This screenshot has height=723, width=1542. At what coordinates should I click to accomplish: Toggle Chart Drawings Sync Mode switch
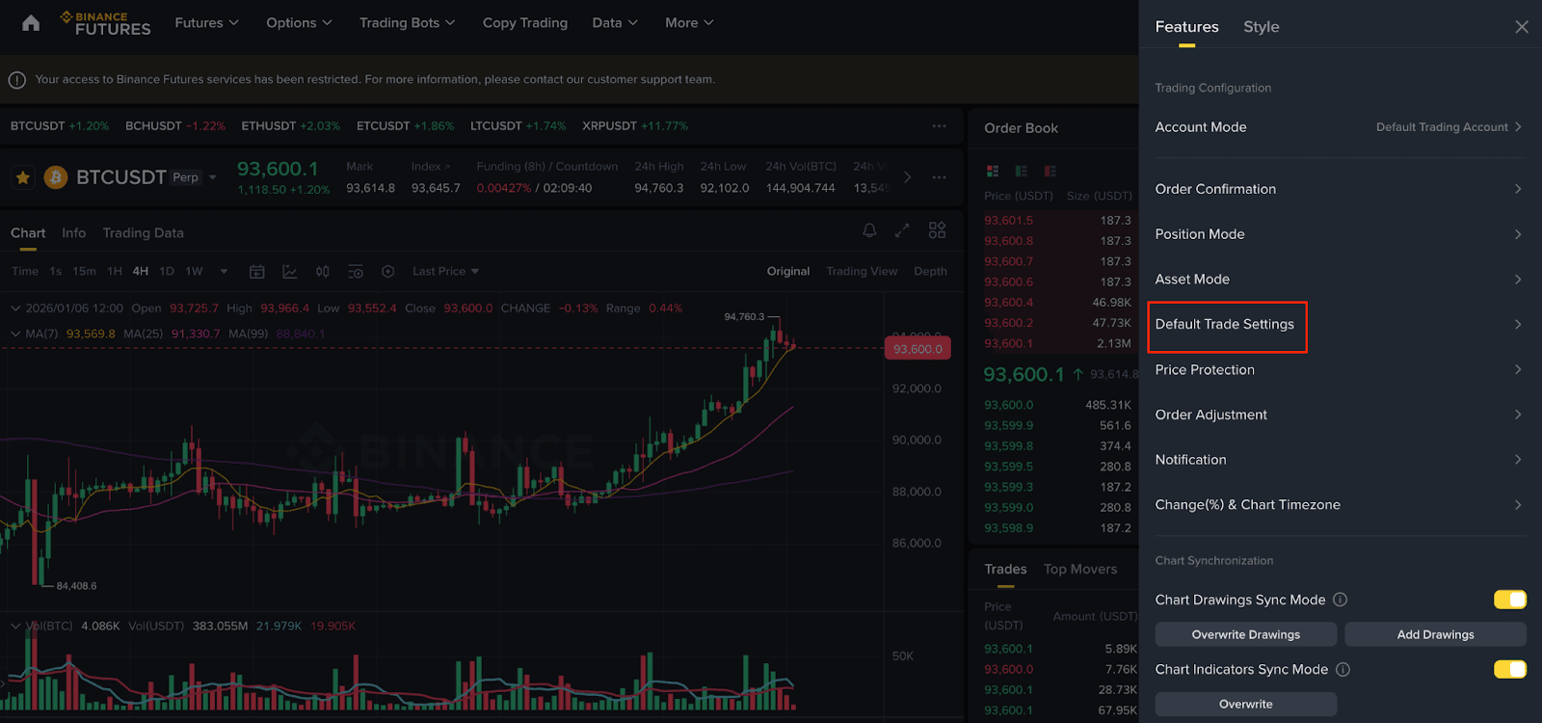coord(1510,600)
